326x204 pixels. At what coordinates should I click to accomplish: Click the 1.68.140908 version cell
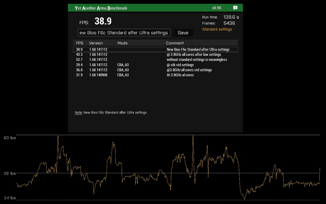(x=98, y=75)
